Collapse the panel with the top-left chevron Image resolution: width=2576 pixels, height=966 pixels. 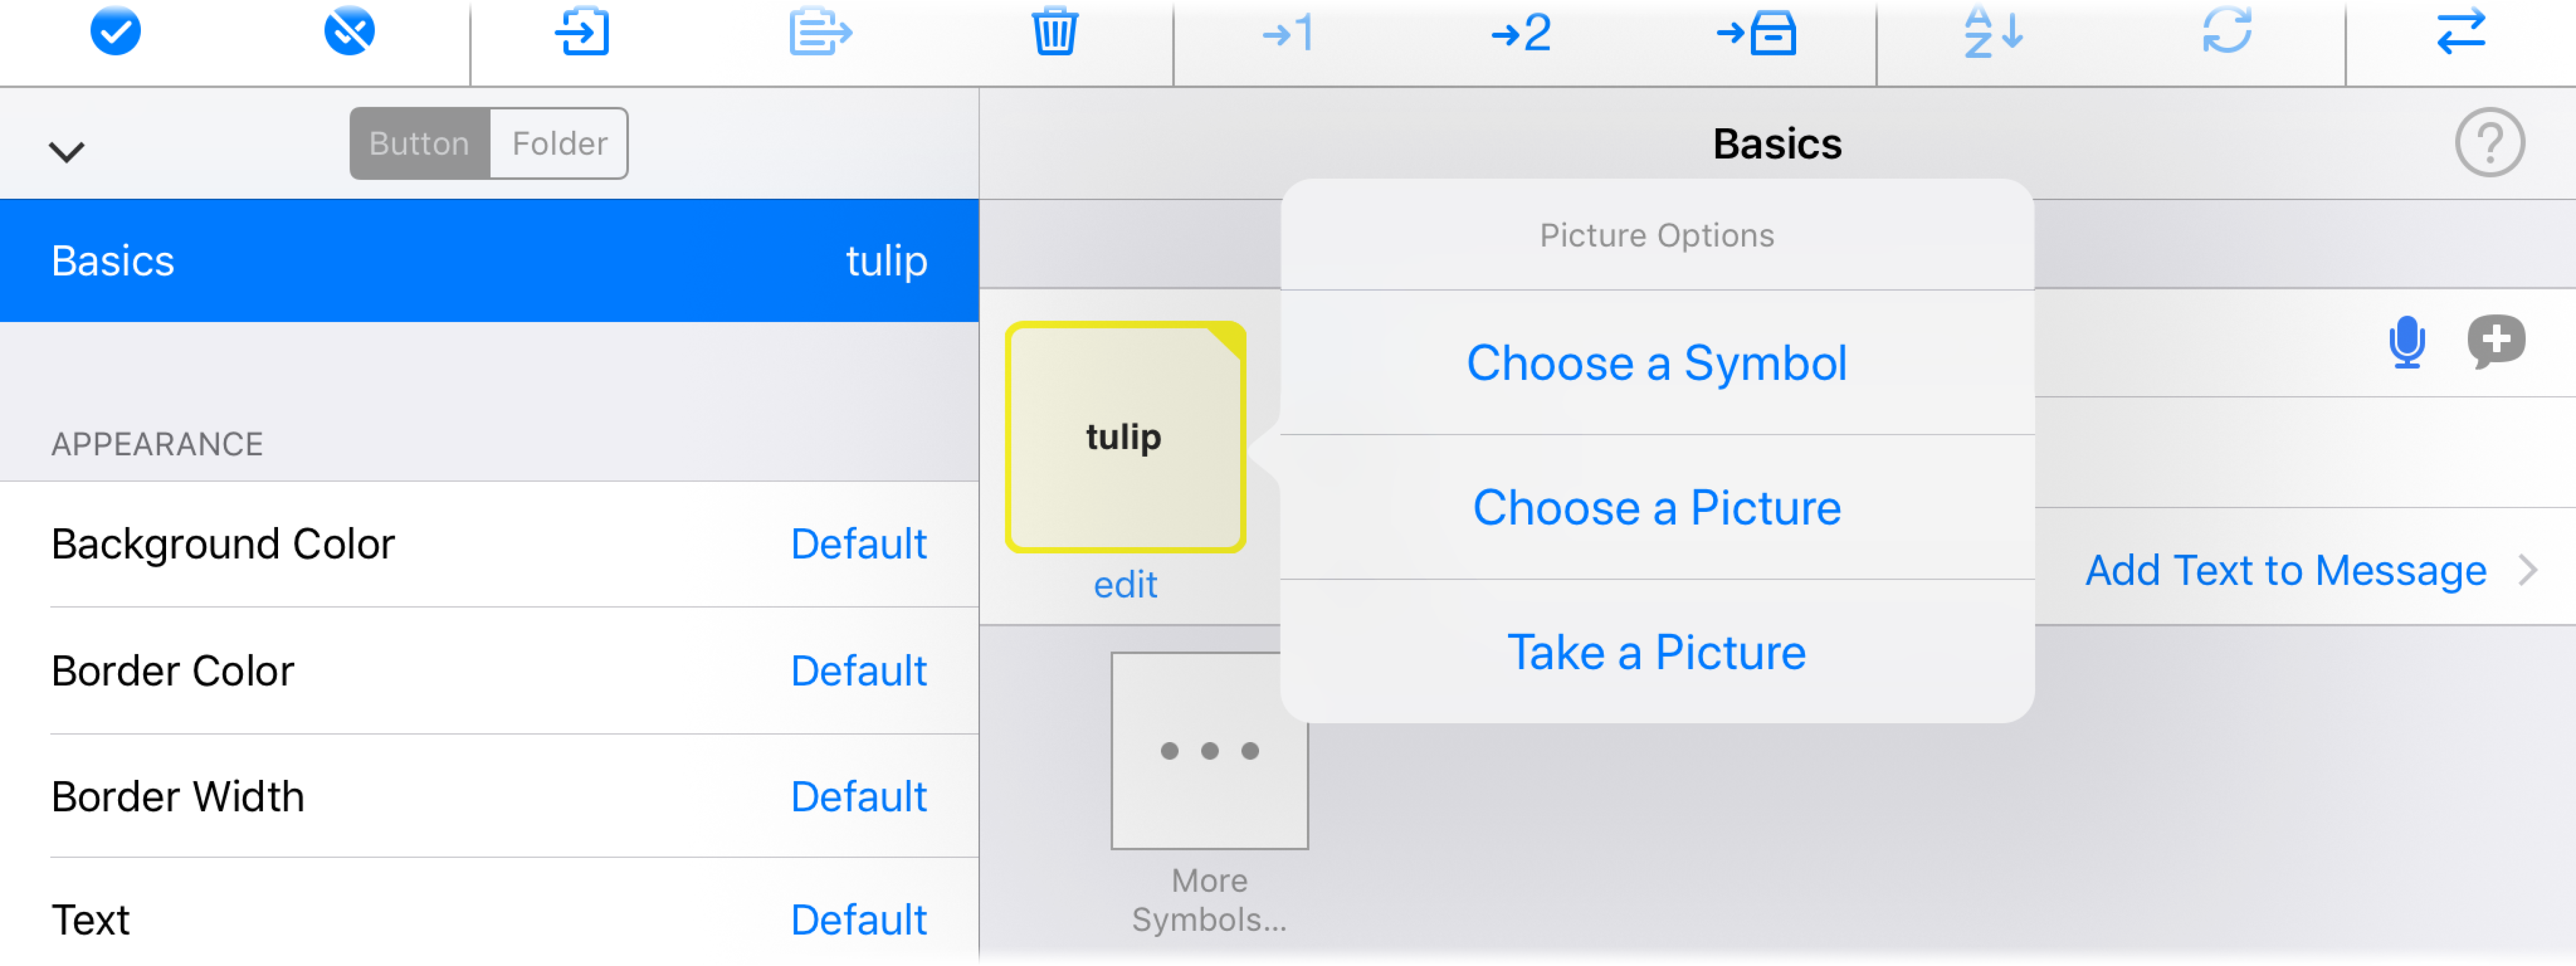click(x=66, y=148)
